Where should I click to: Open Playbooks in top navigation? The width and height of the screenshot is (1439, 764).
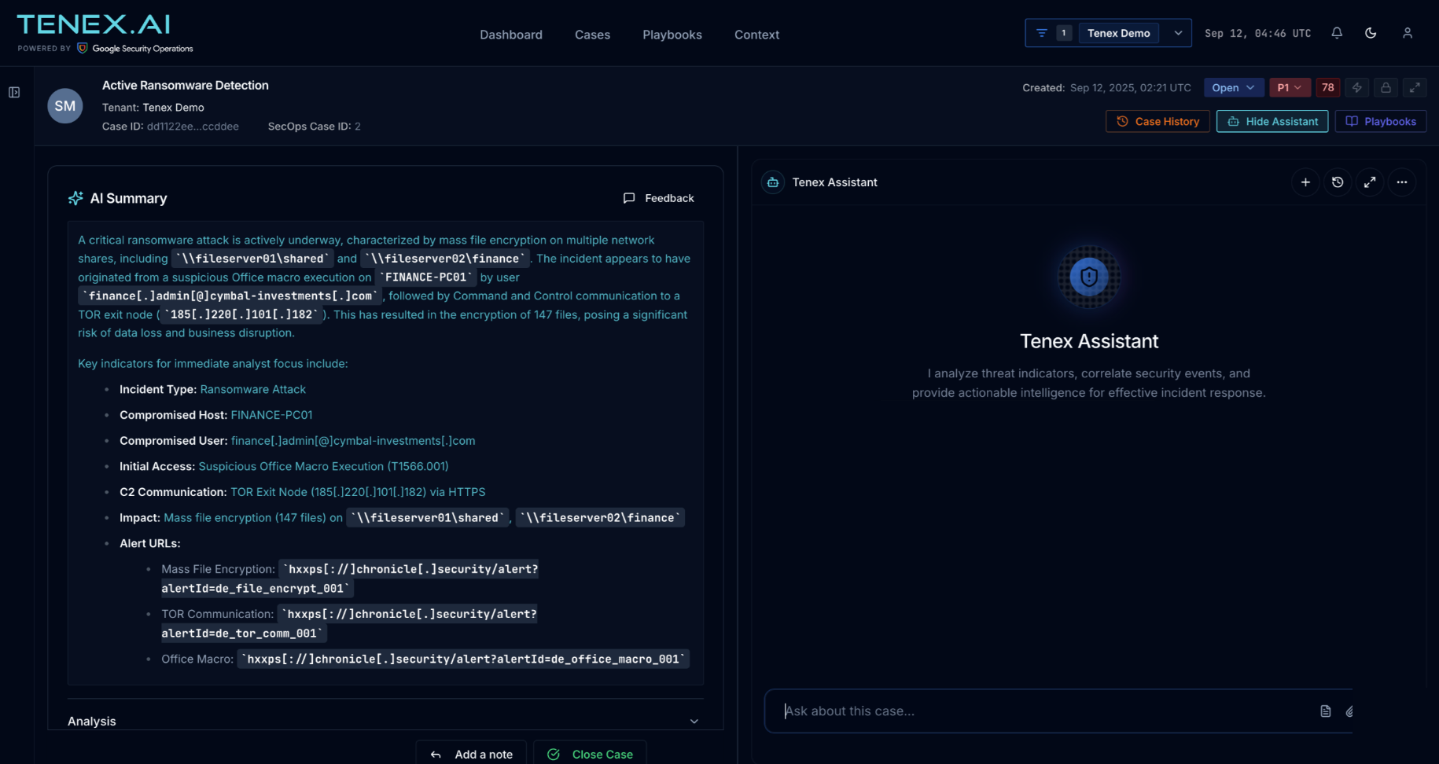coord(672,35)
